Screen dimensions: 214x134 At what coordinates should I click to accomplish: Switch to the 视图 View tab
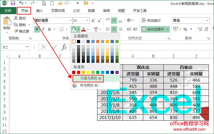point(121,11)
